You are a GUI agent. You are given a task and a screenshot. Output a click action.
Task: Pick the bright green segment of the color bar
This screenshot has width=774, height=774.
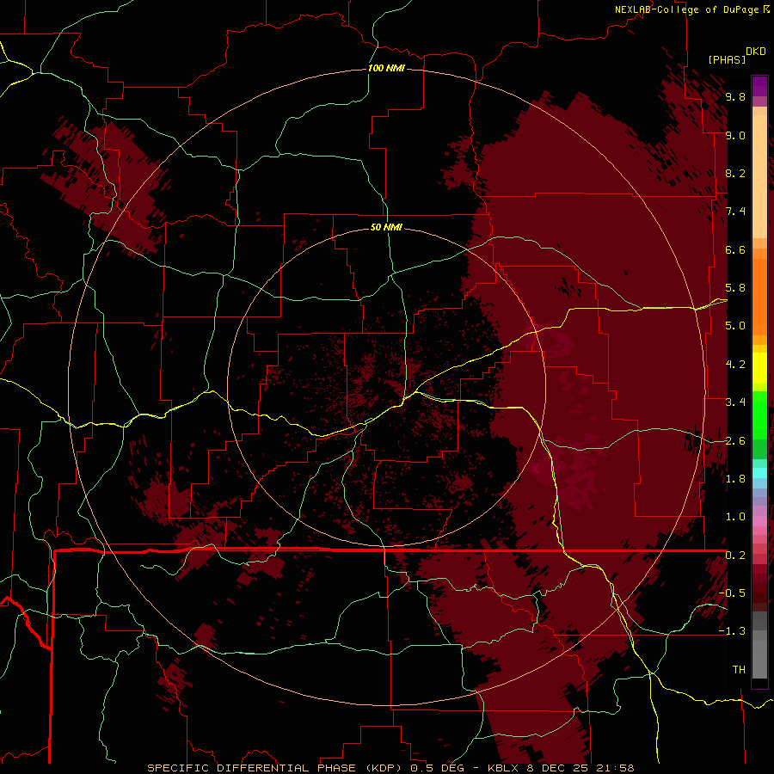click(x=759, y=415)
